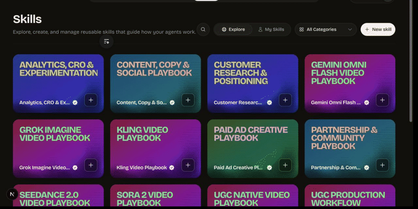Click the 'Analytics, CRO & Ex...' author label
Screen dimensions: 418x209
(44, 102)
